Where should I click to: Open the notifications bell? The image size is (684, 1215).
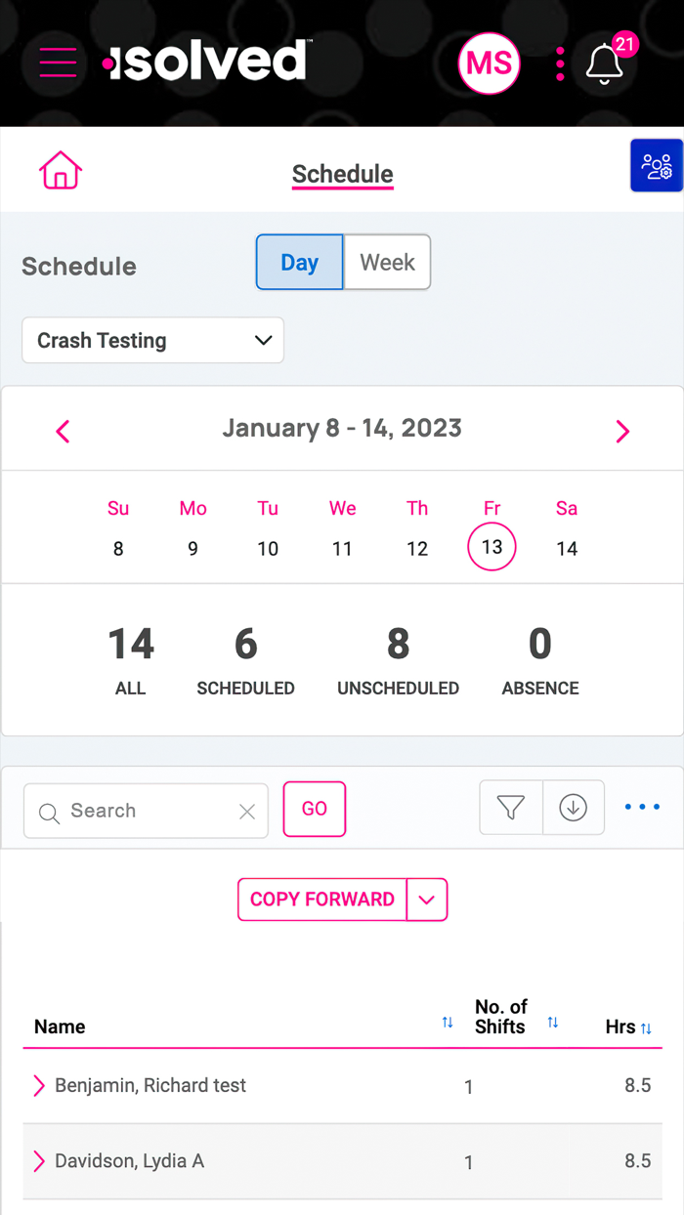[605, 64]
